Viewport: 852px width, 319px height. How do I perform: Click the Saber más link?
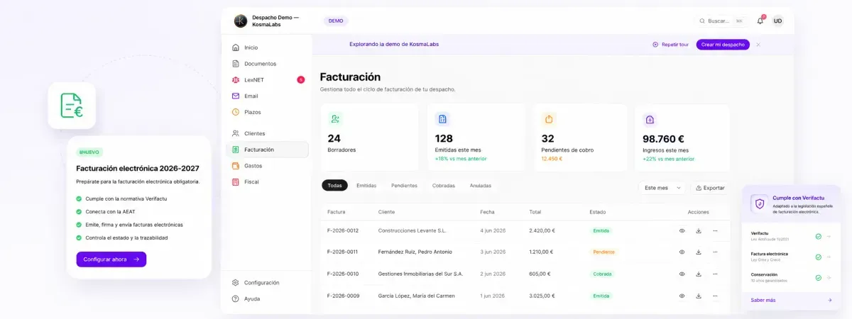(763, 300)
